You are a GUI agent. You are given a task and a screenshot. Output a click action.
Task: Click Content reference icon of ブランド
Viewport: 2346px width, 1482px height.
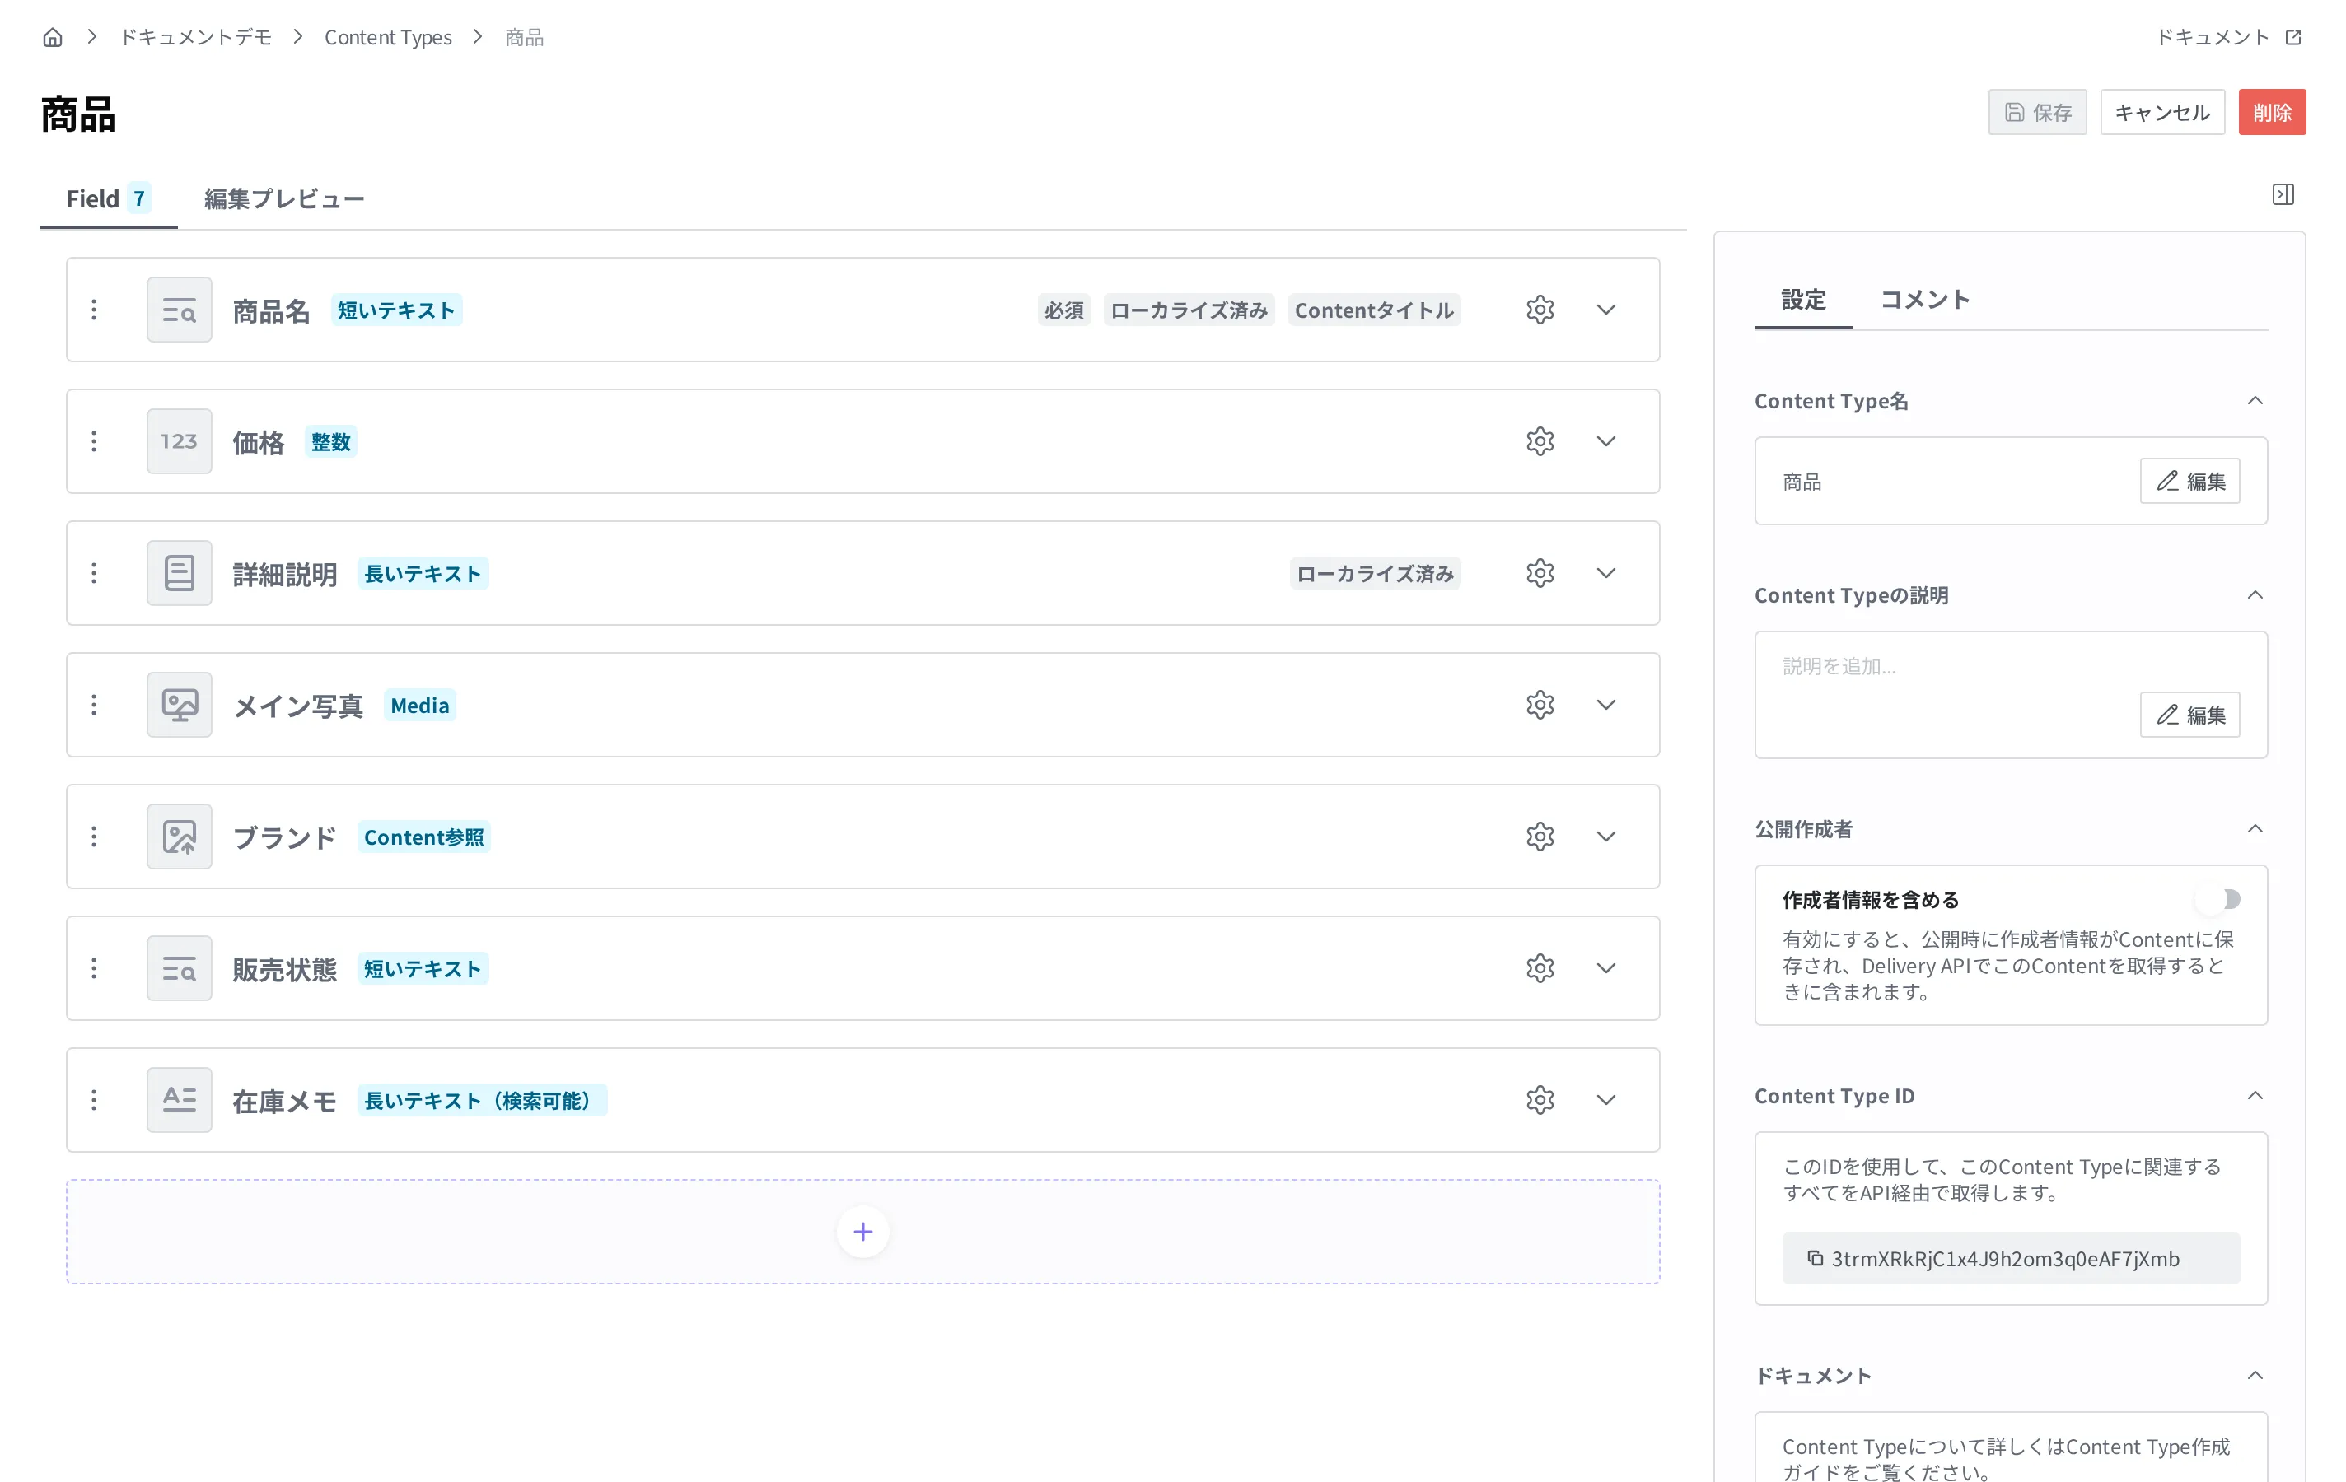(180, 837)
